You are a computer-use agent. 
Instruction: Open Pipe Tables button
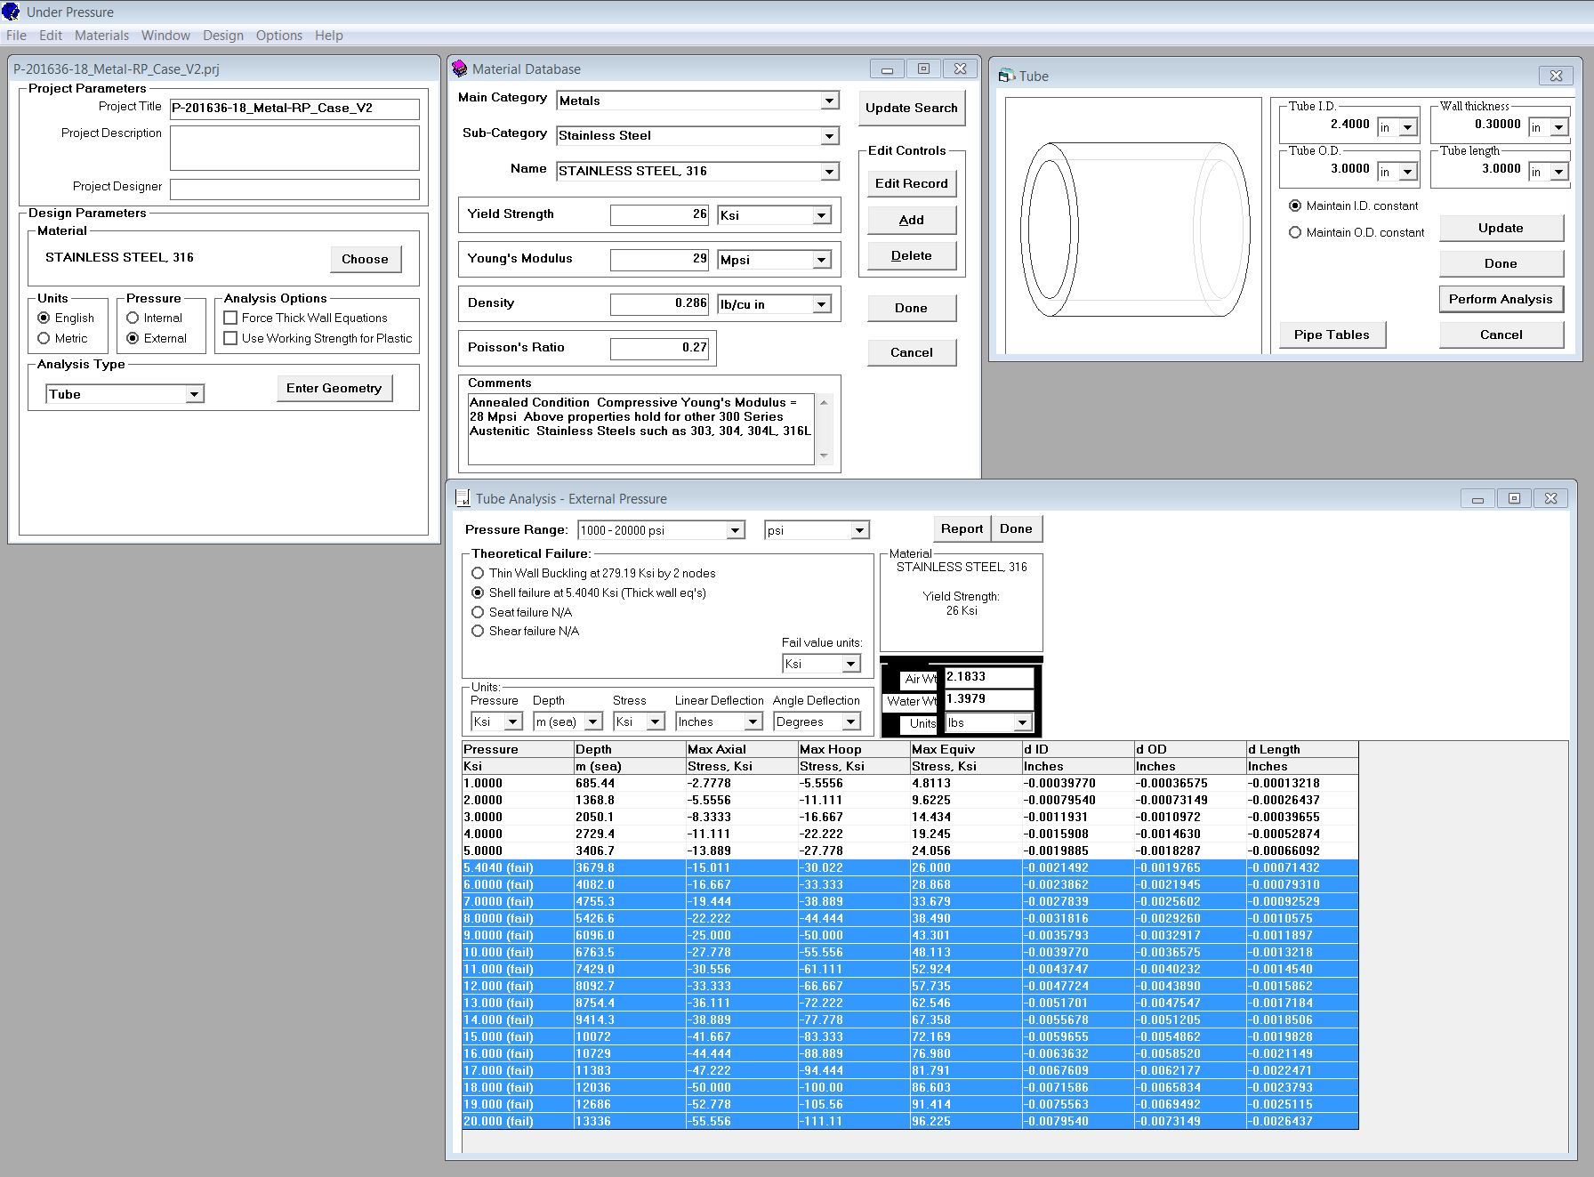tap(1332, 335)
